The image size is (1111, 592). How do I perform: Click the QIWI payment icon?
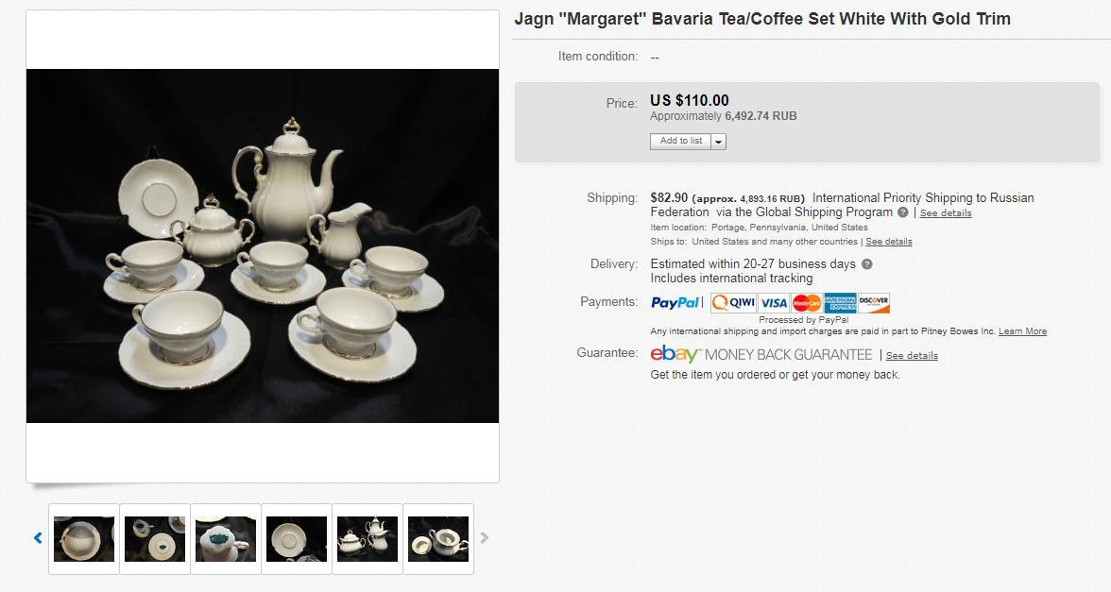pos(733,303)
